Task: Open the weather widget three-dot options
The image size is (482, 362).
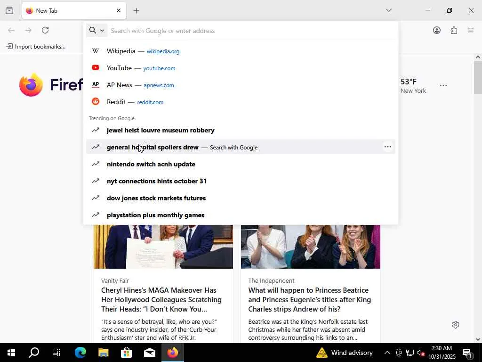Action: pos(443,85)
